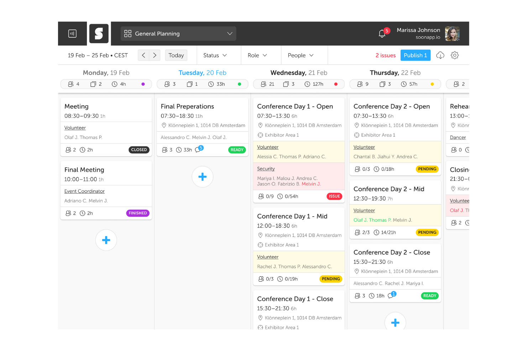Click the 14/21h clock icon on Day 2 - Mid
This screenshot has width=527, height=351.
376,233
